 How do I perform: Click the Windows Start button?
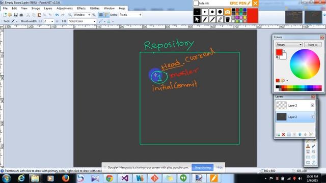pyautogui.click(x=6, y=178)
